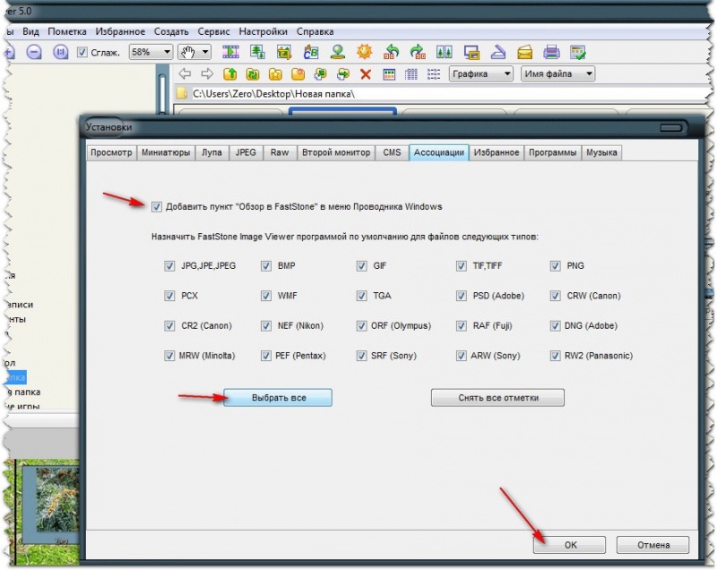Click the red X delete icon

click(366, 73)
